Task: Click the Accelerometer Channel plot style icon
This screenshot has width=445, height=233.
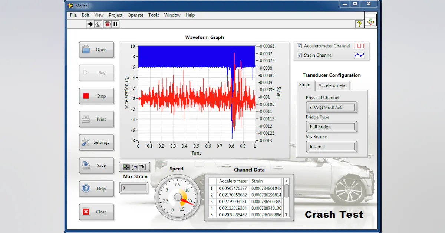Action: pyautogui.click(x=359, y=46)
